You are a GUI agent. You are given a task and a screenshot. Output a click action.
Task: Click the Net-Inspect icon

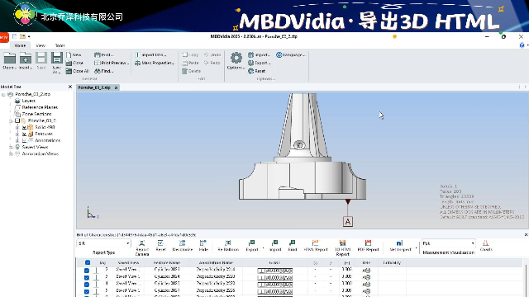(399, 243)
